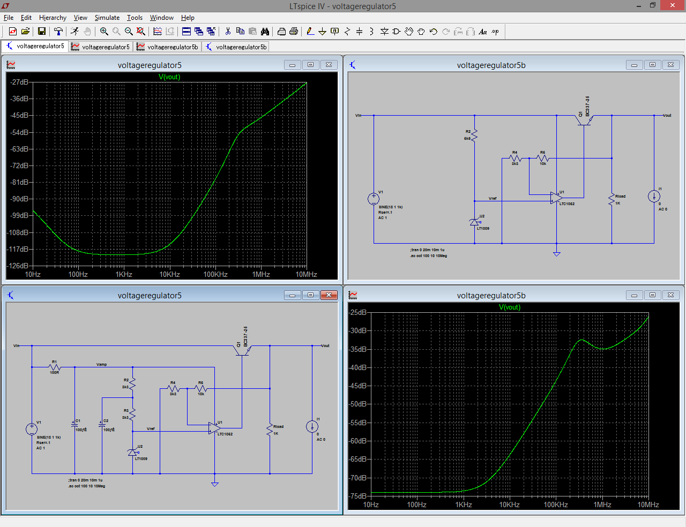Viewport: 686px width, 527px height.
Task: Maximize the voltageregulator5b schematic window
Action: pos(652,65)
